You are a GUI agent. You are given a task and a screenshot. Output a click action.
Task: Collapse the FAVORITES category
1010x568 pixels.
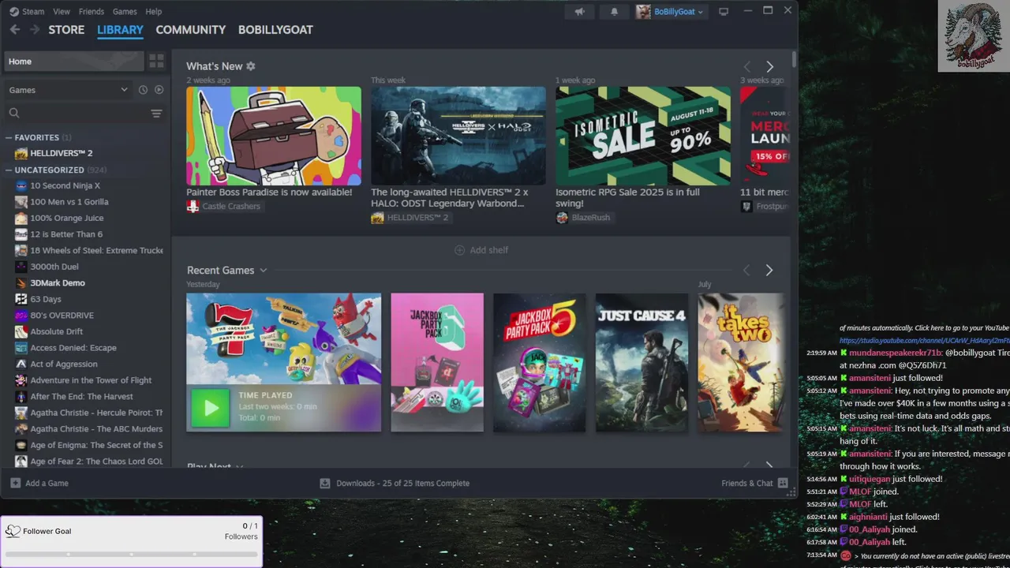(x=9, y=137)
